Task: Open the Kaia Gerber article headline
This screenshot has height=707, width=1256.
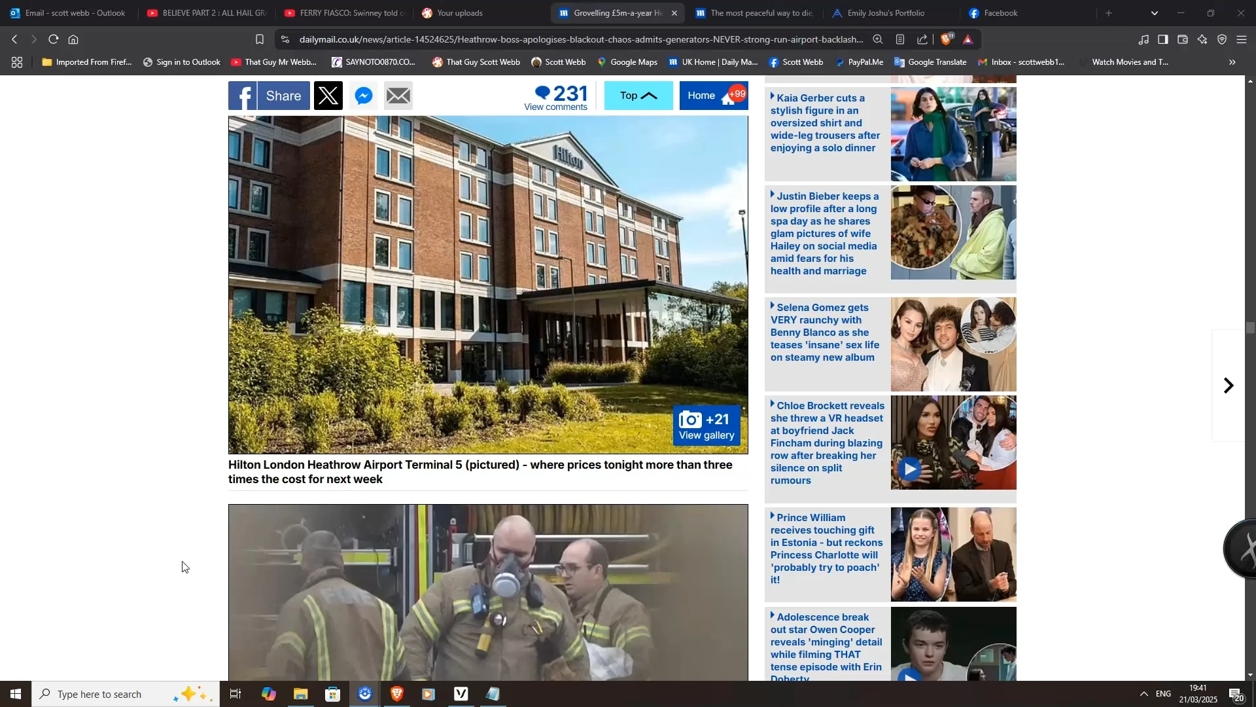Action: point(826,123)
